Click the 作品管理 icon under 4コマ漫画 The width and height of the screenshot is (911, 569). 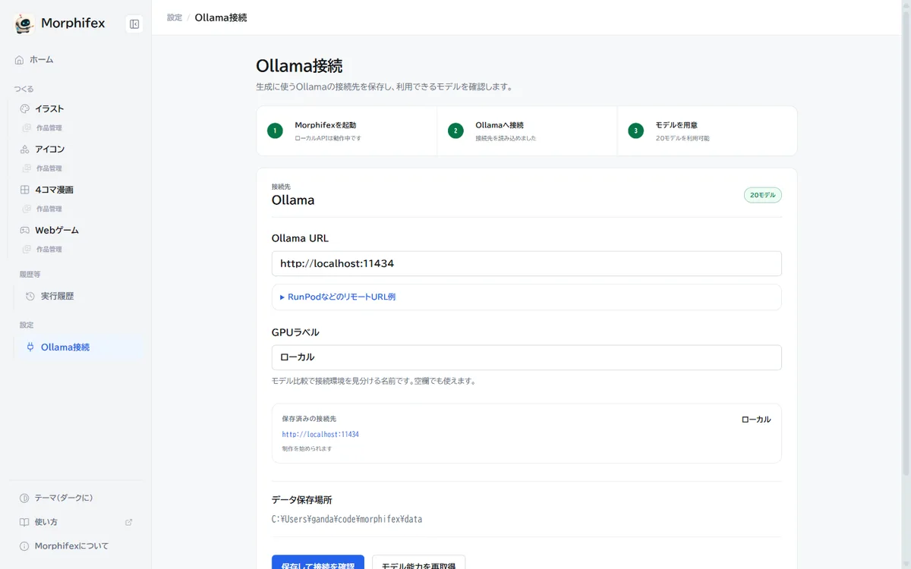point(27,209)
